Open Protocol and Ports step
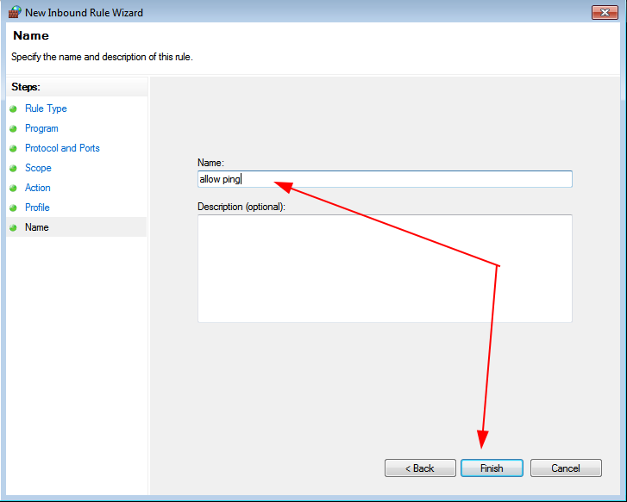 point(62,148)
